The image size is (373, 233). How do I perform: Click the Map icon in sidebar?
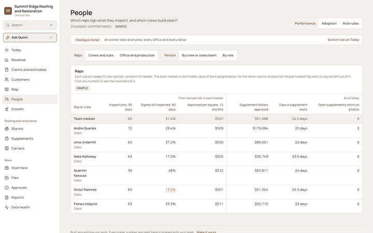pyautogui.click(x=7, y=90)
